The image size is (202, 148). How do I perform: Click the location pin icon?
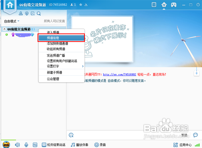[27, 13]
